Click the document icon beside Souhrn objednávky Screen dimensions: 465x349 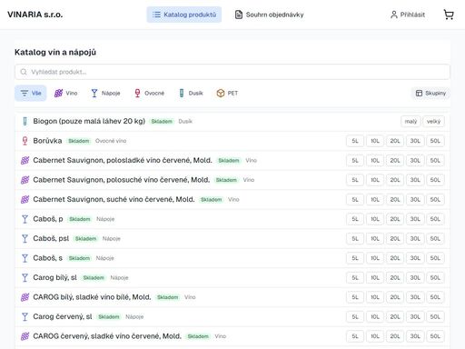239,15
